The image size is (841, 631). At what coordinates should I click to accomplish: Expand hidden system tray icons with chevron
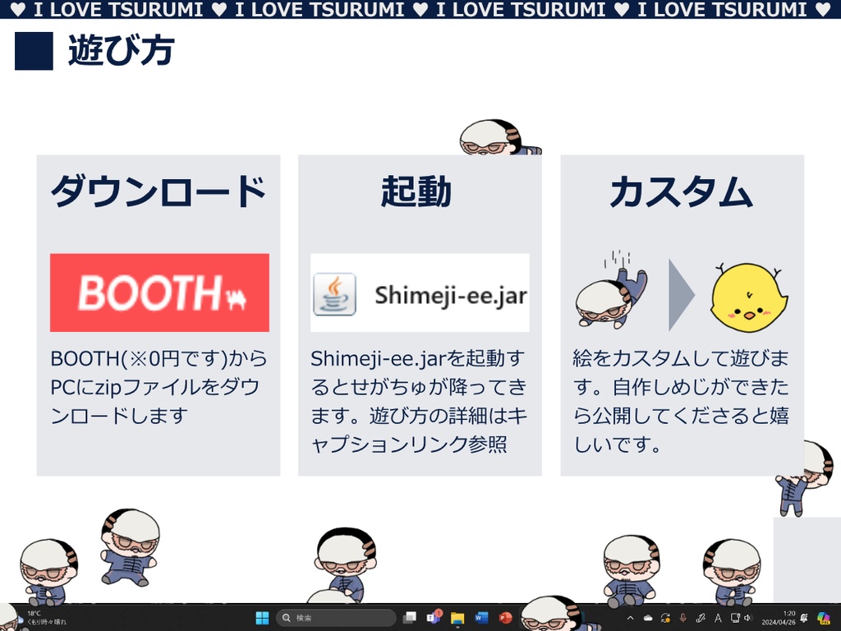[x=631, y=617]
